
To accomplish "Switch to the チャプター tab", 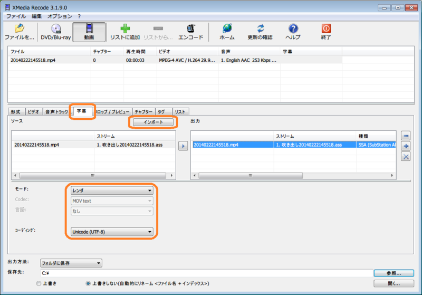I will click(x=143, y=112).
